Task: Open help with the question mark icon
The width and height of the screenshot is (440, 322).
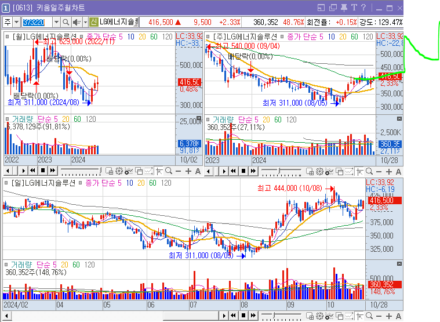Action: tap(363, 8)
